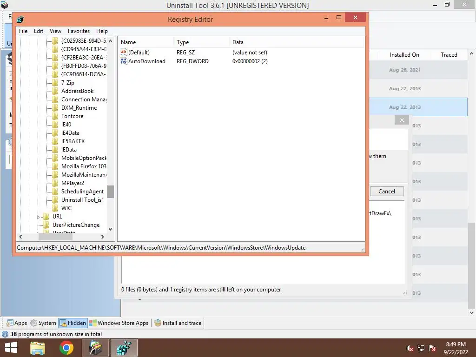The image size is (476, 357).
Task: Select the URL key folder icon
Action: click(46, 217)
